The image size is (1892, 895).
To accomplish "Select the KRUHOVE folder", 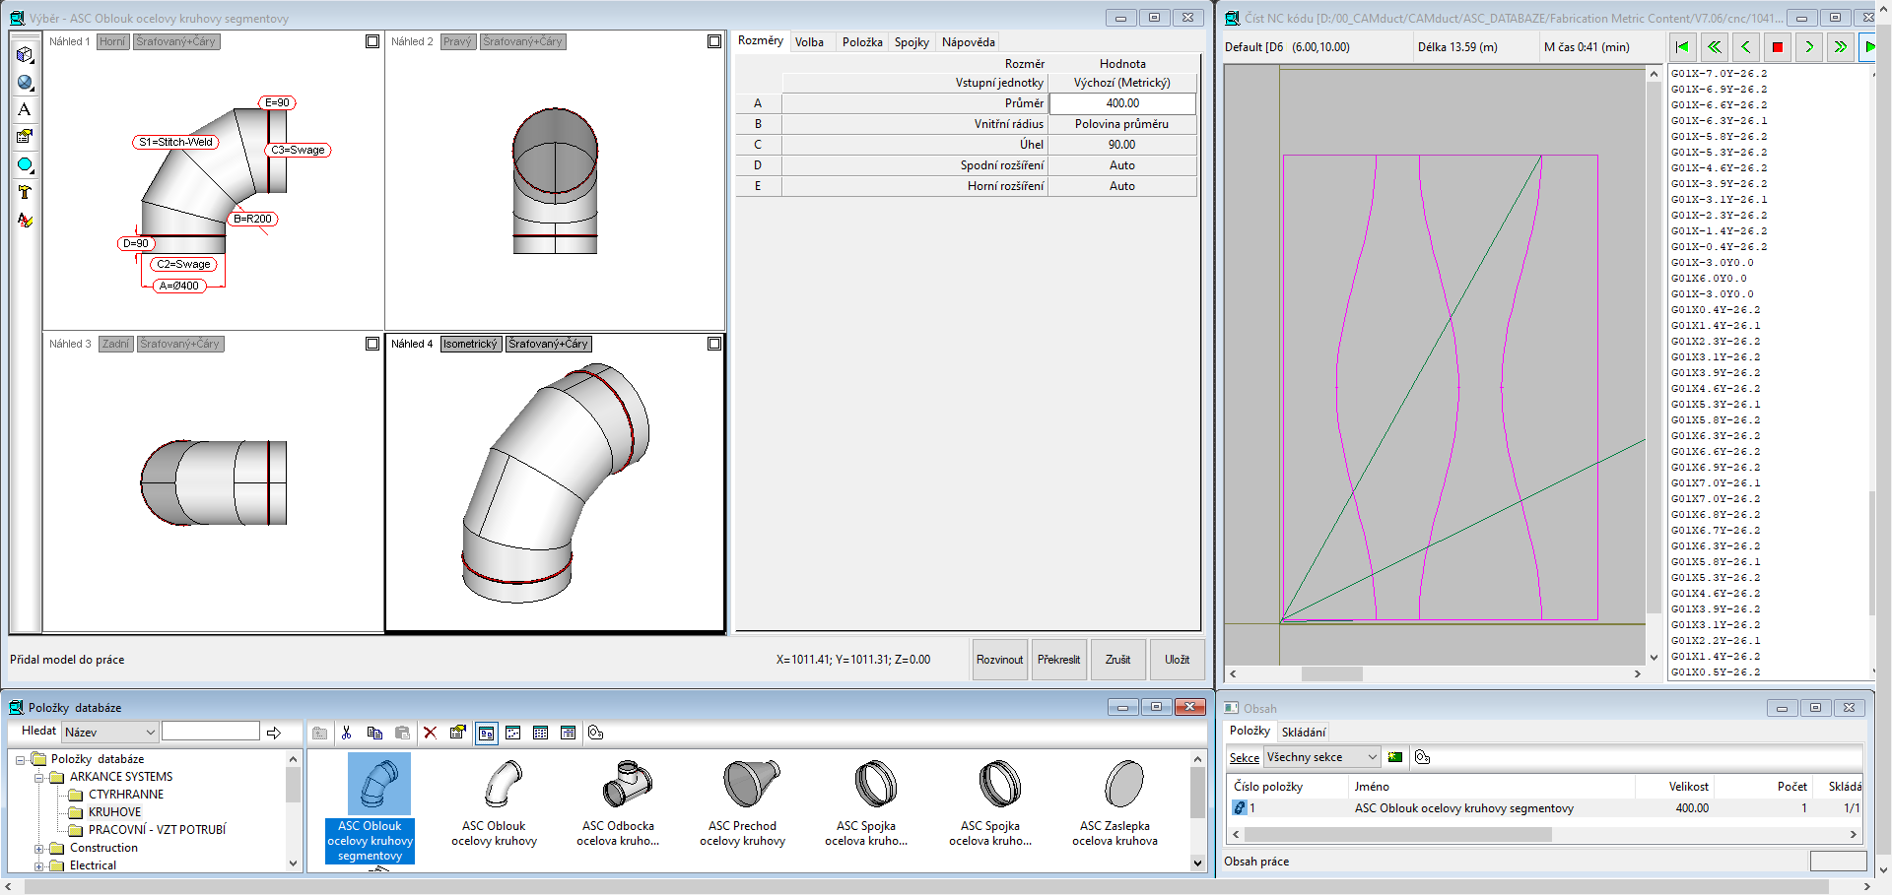I will [x=114, y=812].
